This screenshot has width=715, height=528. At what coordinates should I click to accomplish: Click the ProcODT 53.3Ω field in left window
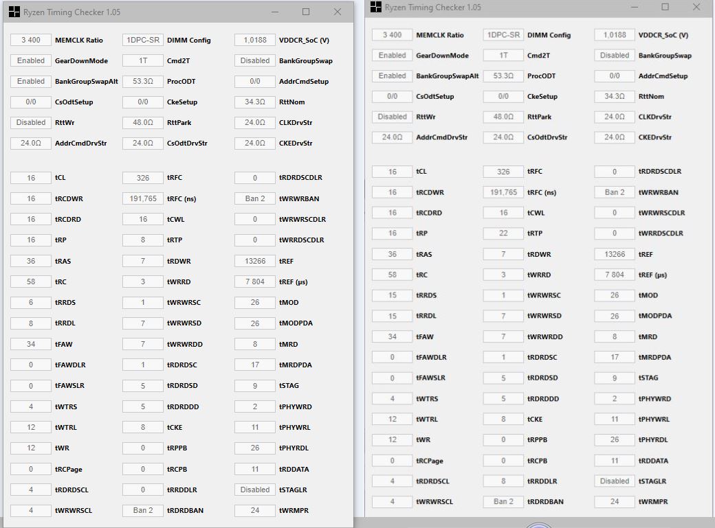tap(143, 81)
